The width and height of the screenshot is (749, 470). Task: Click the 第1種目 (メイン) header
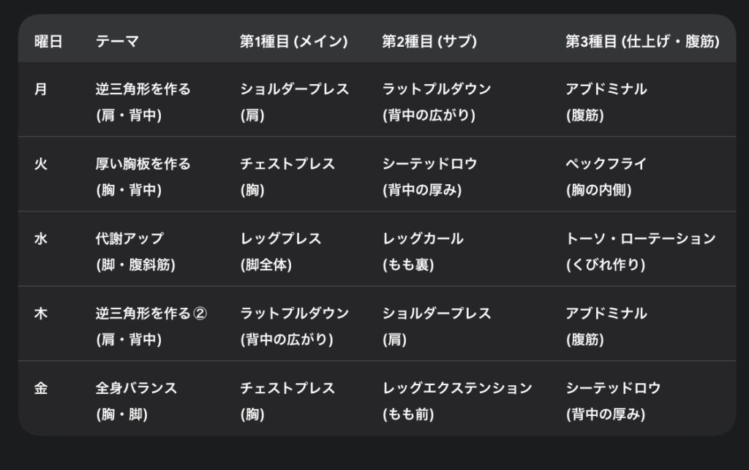293,42
